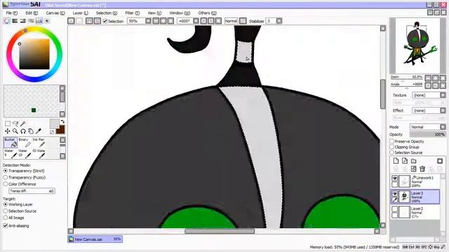Toggle the transparent color mode icon
The width and height of the screenshot is (449, 252).
point(52,132)
